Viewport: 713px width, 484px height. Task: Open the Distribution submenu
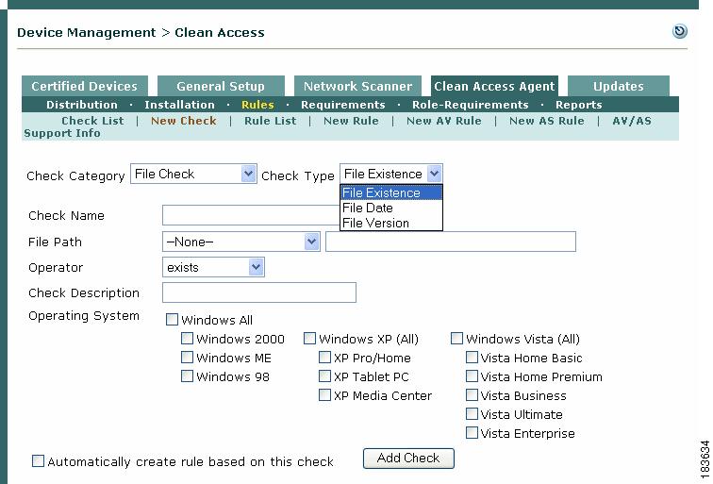pos(82,105)
